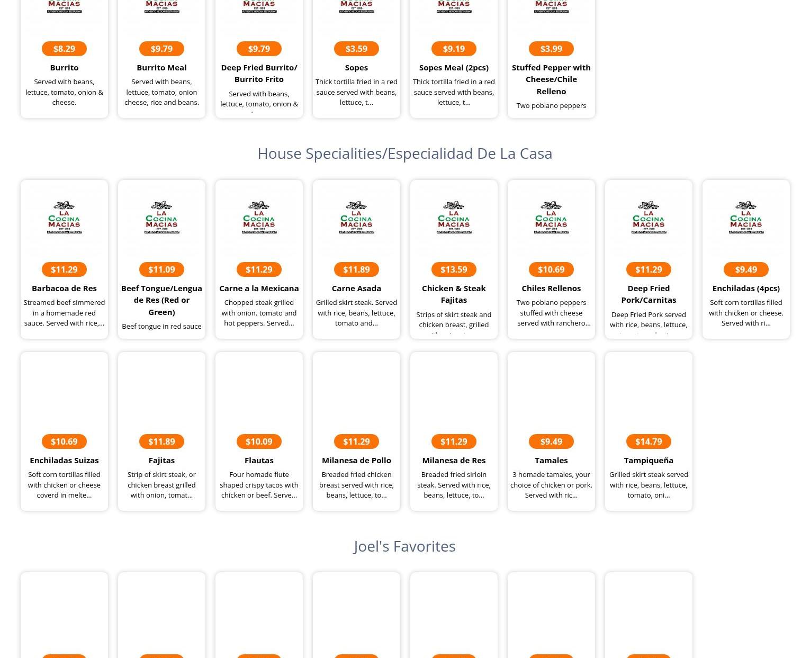The width and height of the screenshot is (810, 658).
Task: Select the Enchiladas (4pcs) title
Action: pos(746,289)
